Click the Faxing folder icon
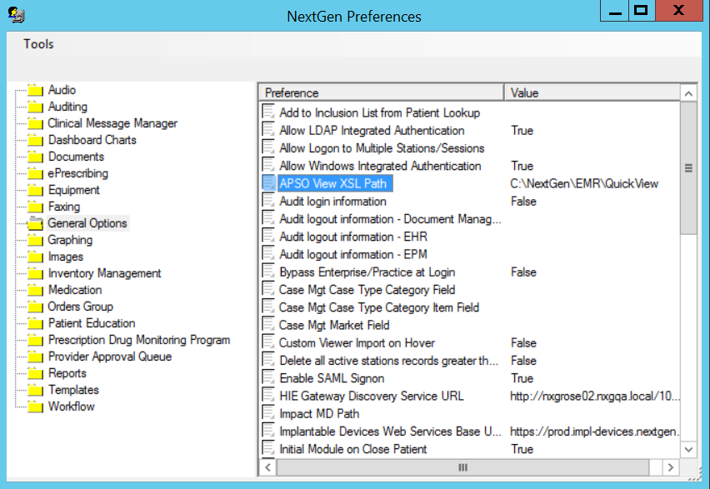 (35, 207)
